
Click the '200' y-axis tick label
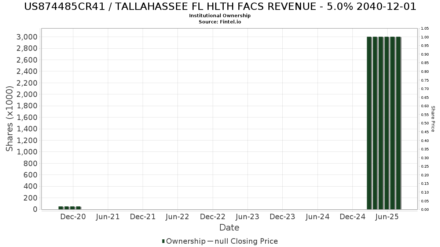pyautogui.click(x=31, y=198)
